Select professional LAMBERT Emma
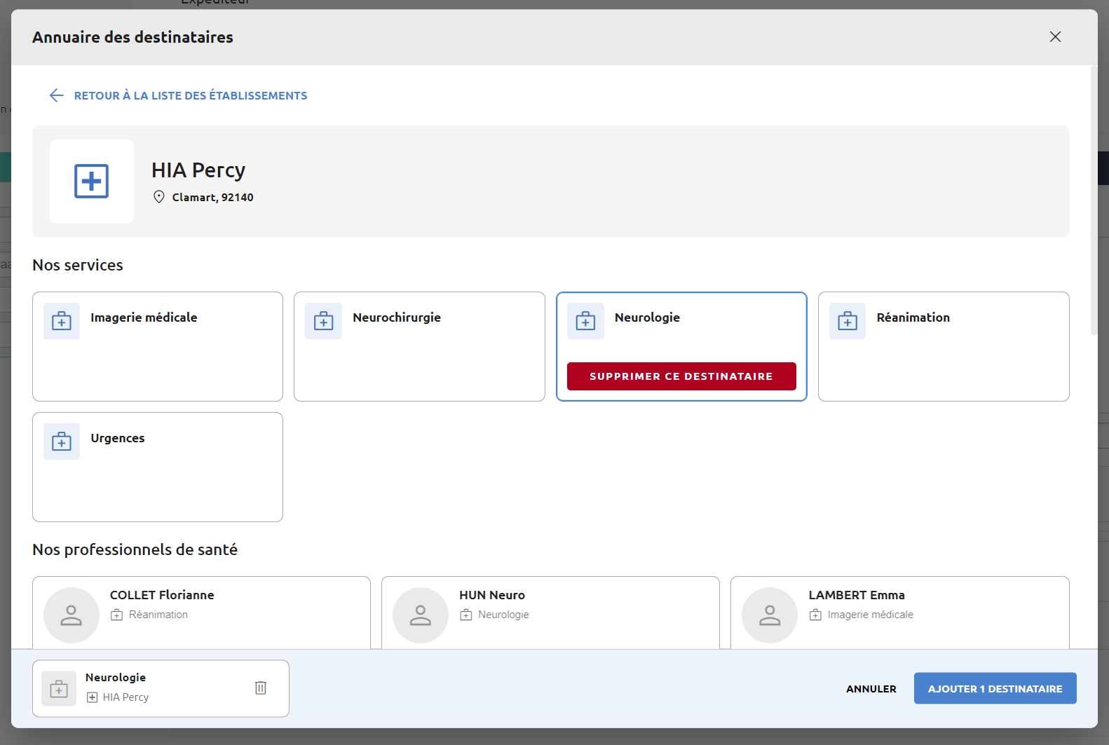The height and width of the screenshot is (745, 1109). point(900,613)
